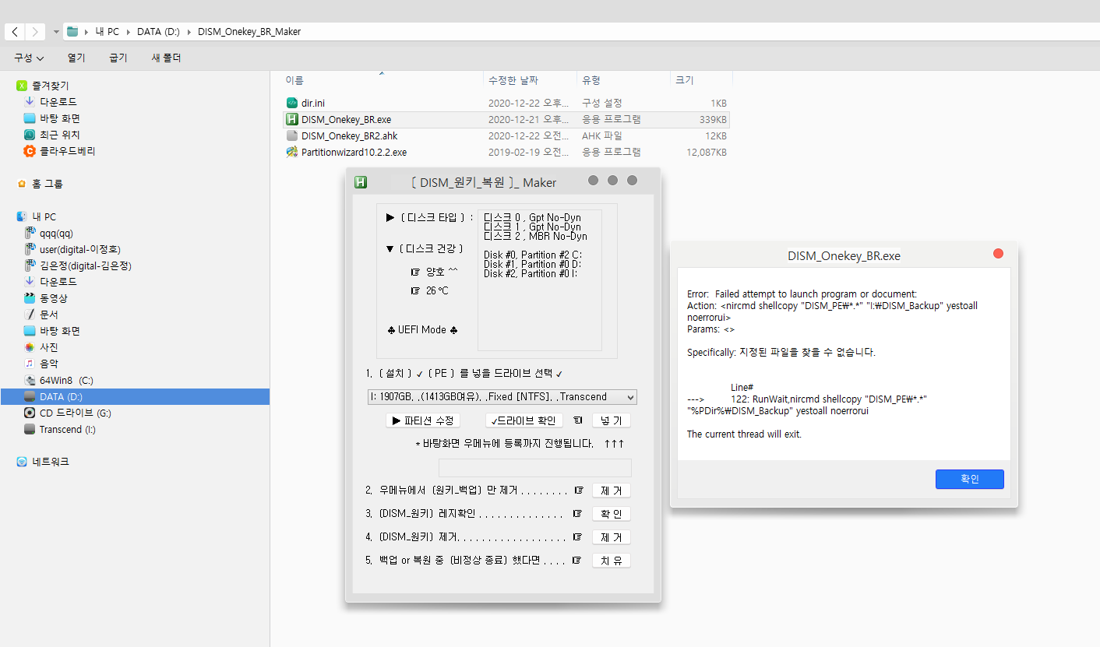This screenshot has height=647, width=1100.
Task: Sort files by the 크기 column header
Action: point(685,79)
